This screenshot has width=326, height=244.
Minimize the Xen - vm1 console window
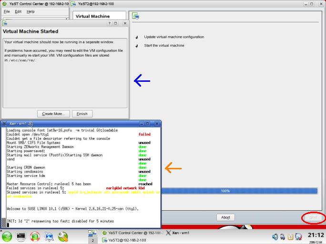[142, 124]
